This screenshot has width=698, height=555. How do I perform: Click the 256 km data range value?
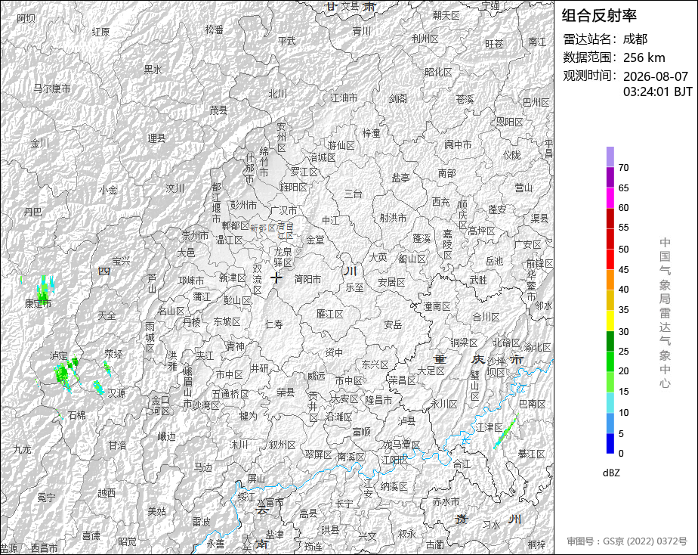(644, 57)
